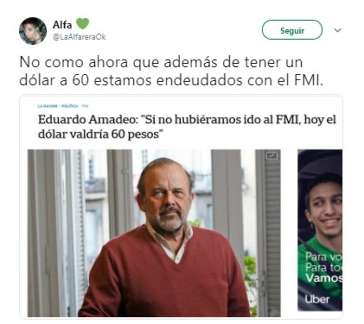Open the LA NACION breadcrumb link
This screenshot has width=364, height=324.
coord(47,106)
